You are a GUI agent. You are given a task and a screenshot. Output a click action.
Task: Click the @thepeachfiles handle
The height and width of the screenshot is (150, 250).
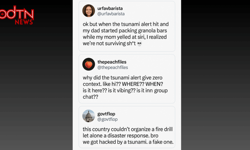pos(112,67)
